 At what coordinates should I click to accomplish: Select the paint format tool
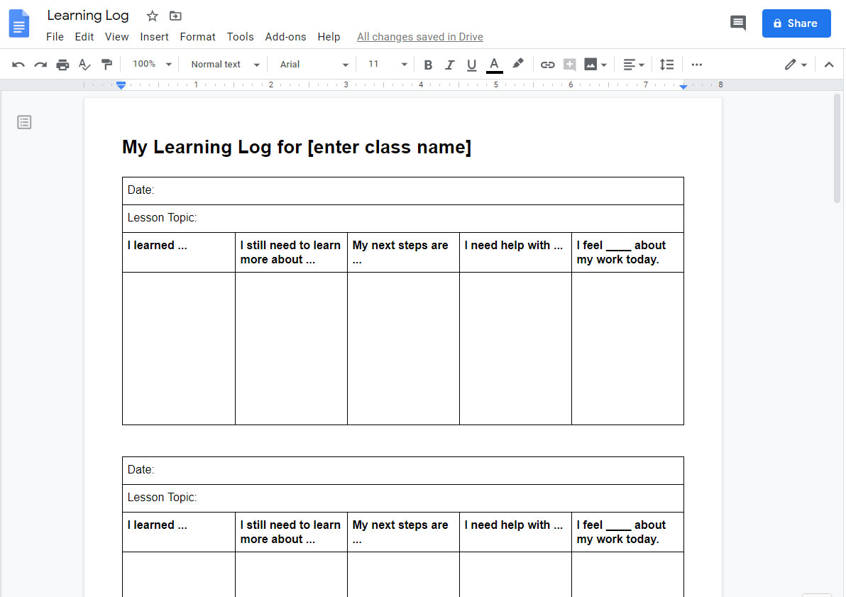tap(106, 64)
